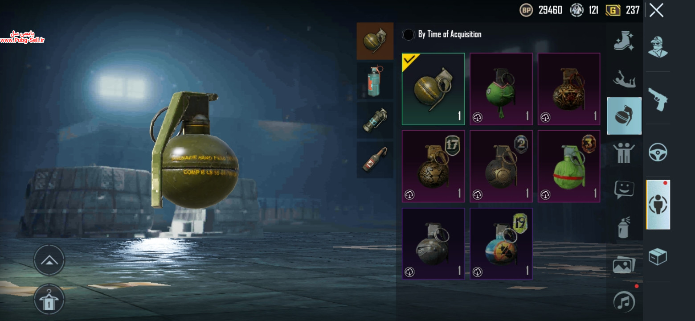The image size is (695, 321).
Task: Open the crate box icon
Action: (658, 257)
